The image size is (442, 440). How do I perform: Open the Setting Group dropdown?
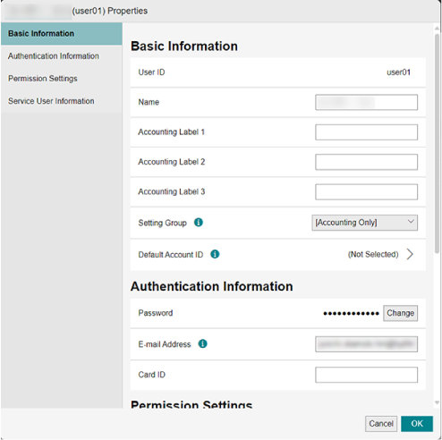tap(364, 223)
